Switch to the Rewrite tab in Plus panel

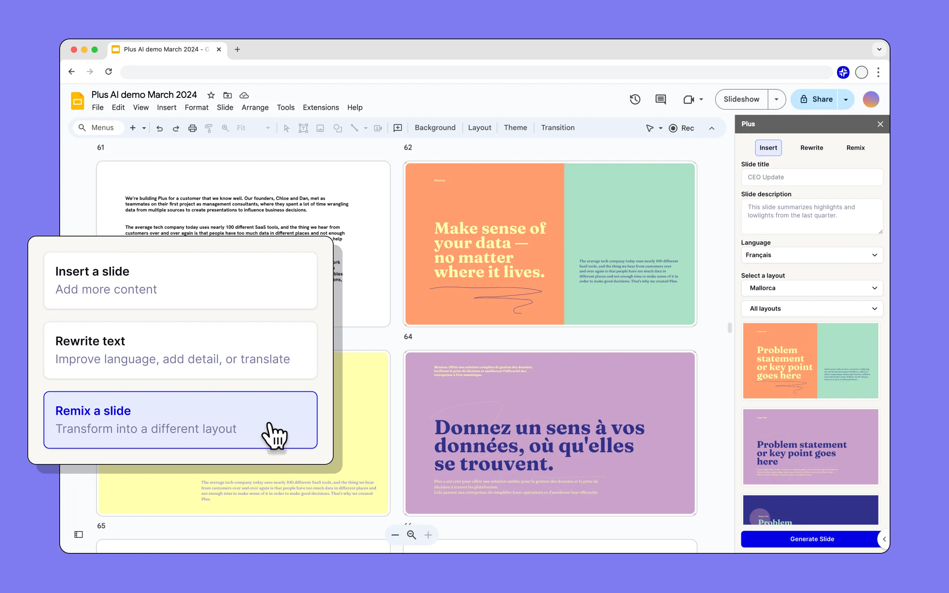click(812, 148)
